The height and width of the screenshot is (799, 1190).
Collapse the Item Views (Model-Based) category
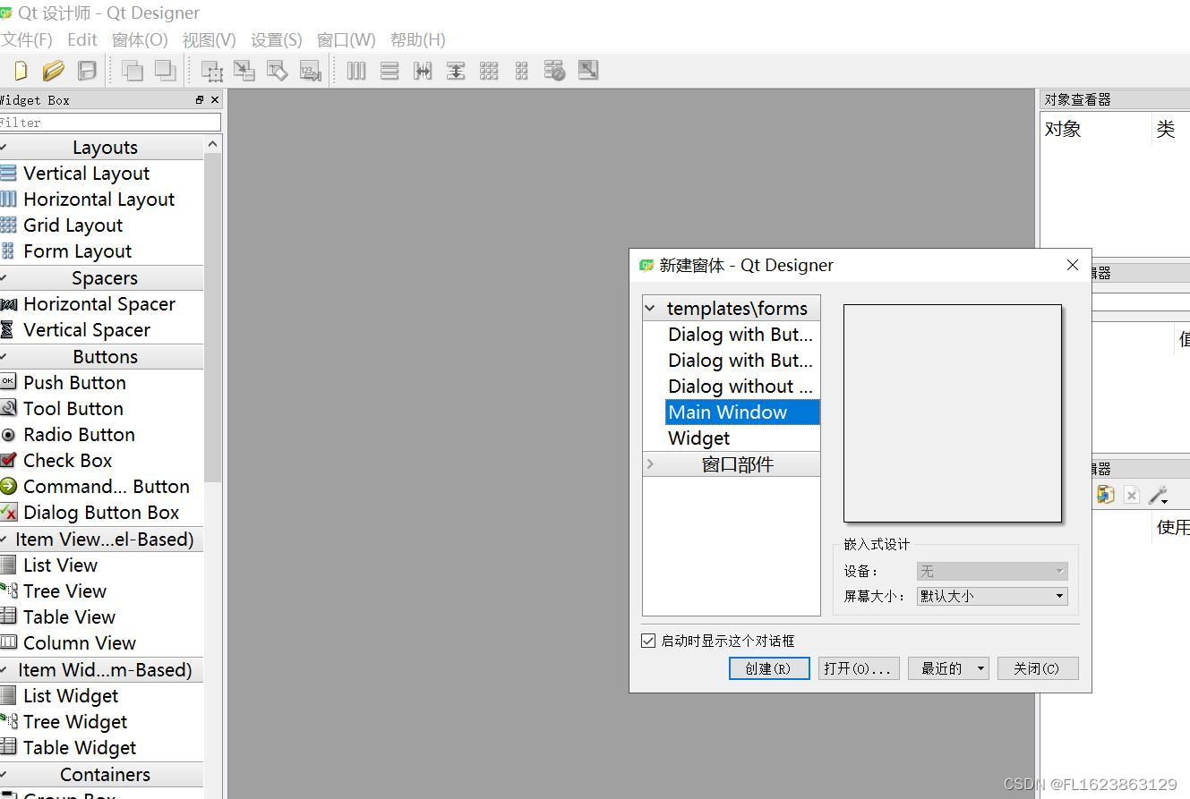101,540
